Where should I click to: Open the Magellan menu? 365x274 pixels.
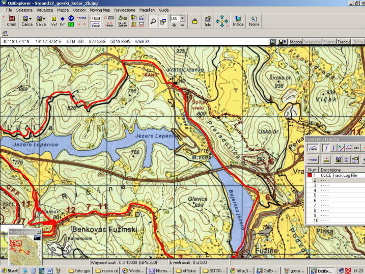[x=147, y=10]
